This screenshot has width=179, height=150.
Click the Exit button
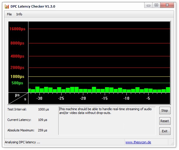coord(164,131)
